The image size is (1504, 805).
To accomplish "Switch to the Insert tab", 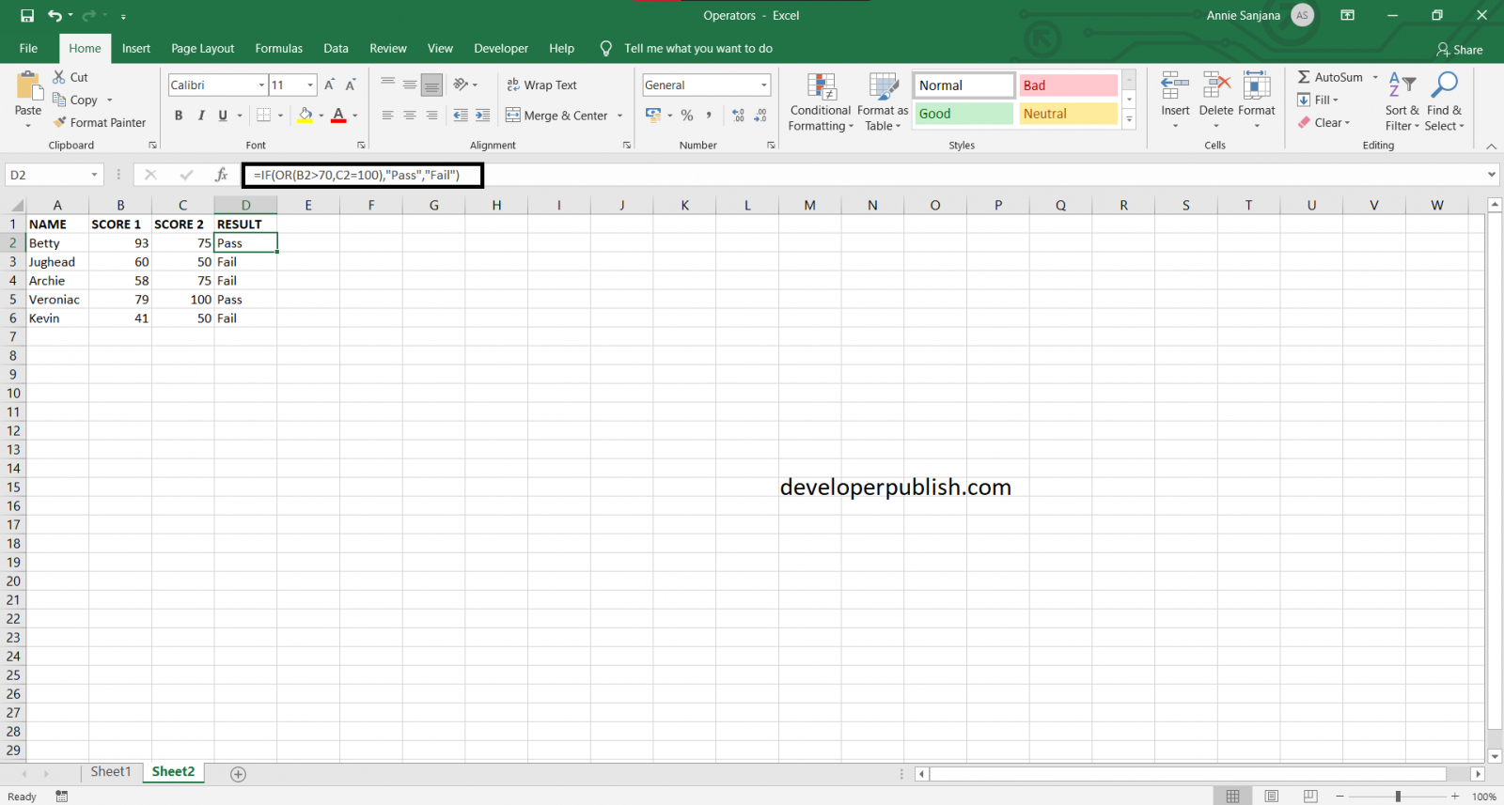I will 136,48.
